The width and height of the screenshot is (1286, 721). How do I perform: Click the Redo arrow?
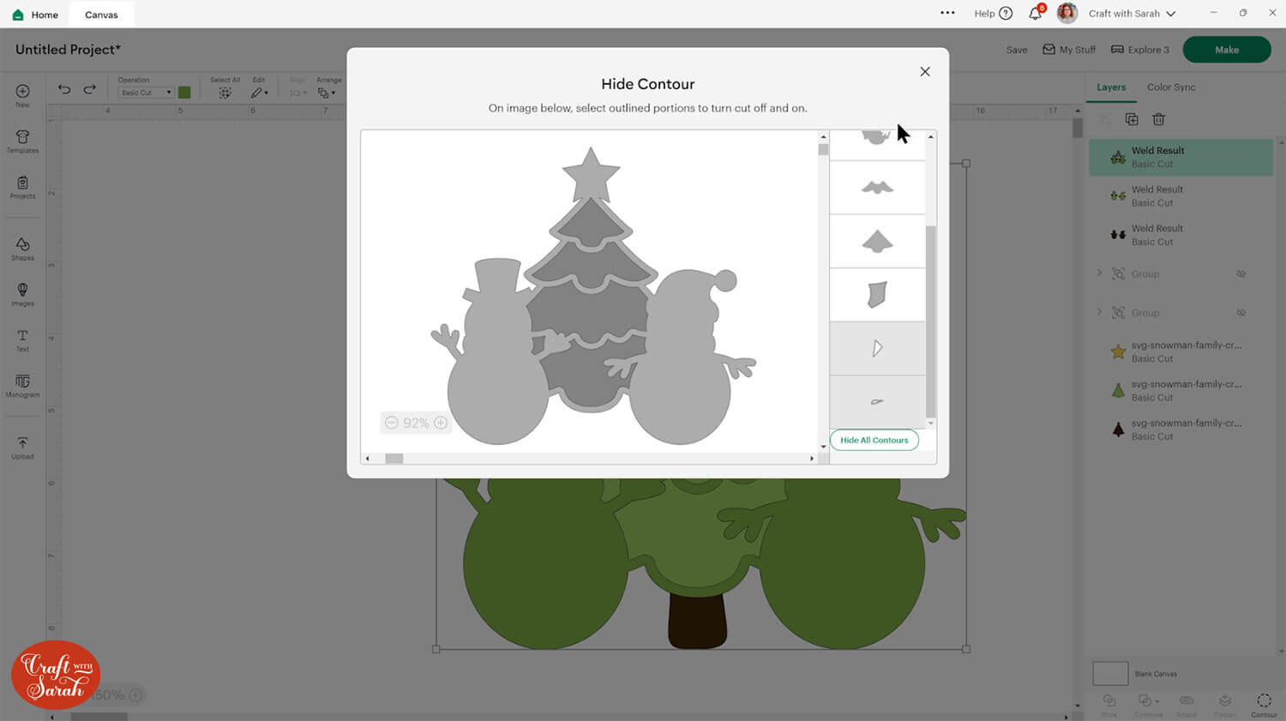click(89, 89)
